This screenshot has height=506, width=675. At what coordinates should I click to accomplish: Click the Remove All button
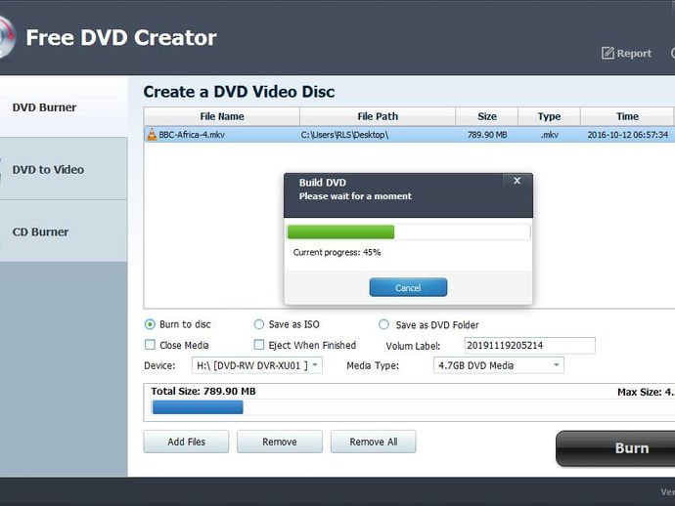click(x=374, y=442)
